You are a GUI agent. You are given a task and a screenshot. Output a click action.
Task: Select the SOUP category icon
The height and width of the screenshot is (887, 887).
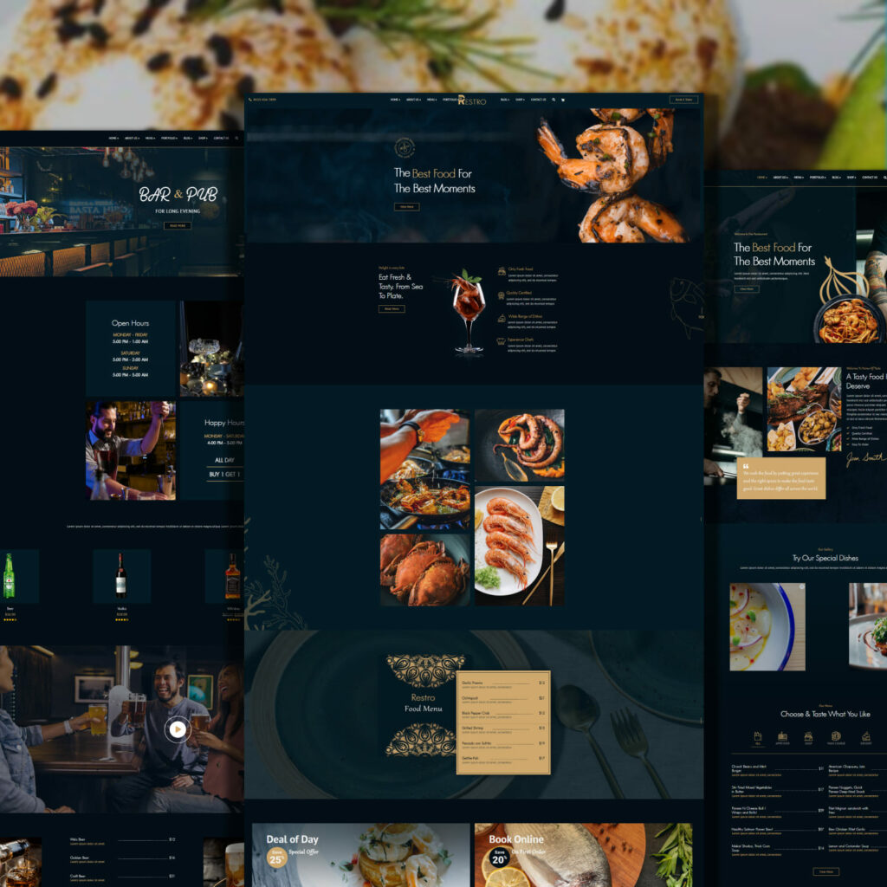pos(808,737)
